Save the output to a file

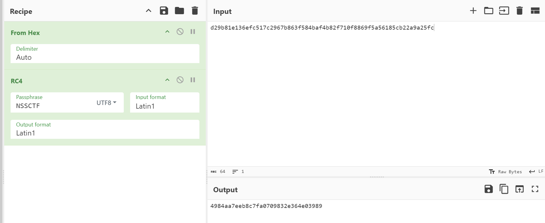coord(489,189)
